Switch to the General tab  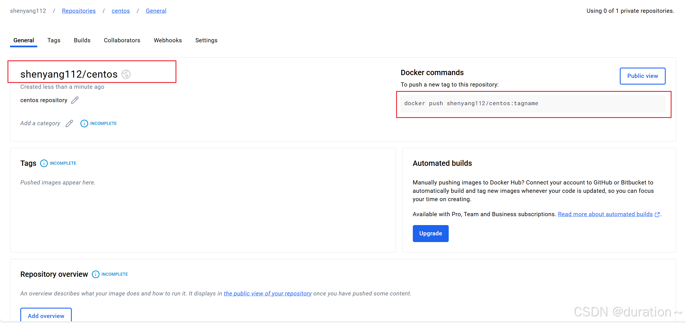pos(24,40)
